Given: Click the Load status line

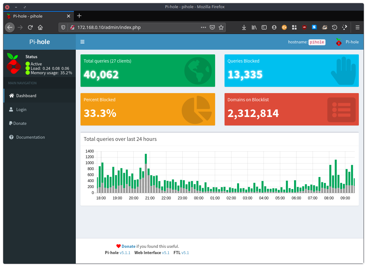Looking at the screenshot, I should 50,69.
